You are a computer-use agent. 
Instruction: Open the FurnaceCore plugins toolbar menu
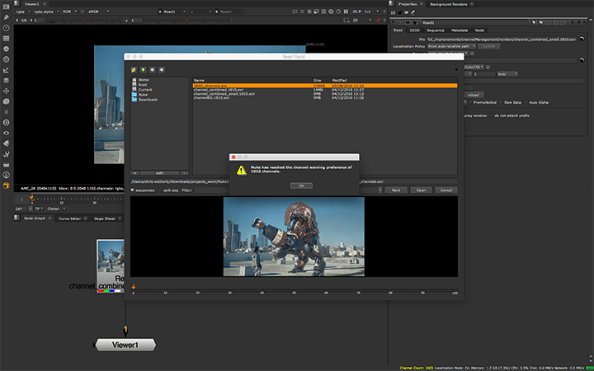click(x=6, y=175)
